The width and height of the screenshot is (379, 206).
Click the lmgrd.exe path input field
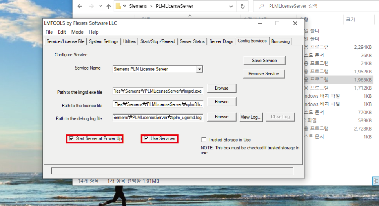point(158,91)
